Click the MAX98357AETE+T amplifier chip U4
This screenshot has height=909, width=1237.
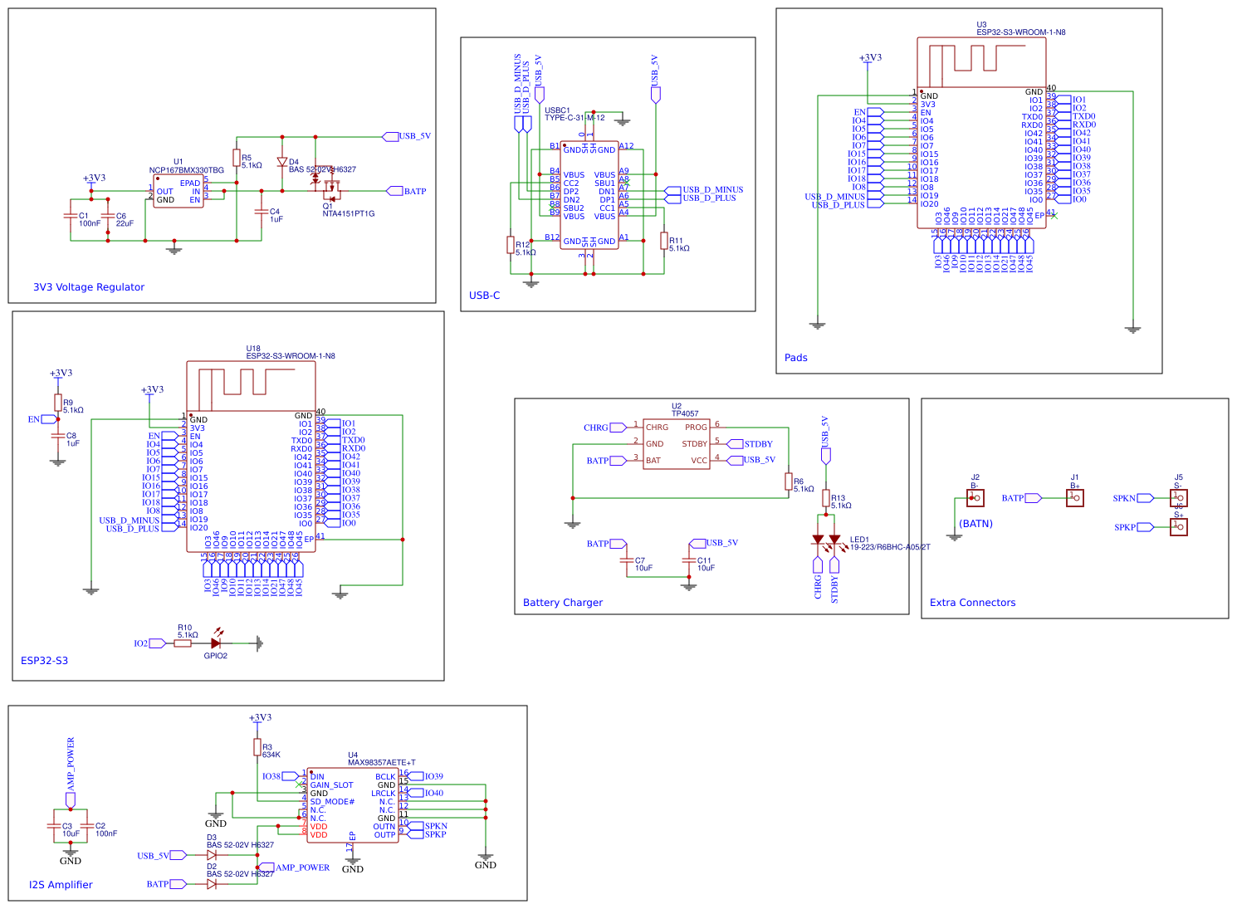(x=353, y=805)
